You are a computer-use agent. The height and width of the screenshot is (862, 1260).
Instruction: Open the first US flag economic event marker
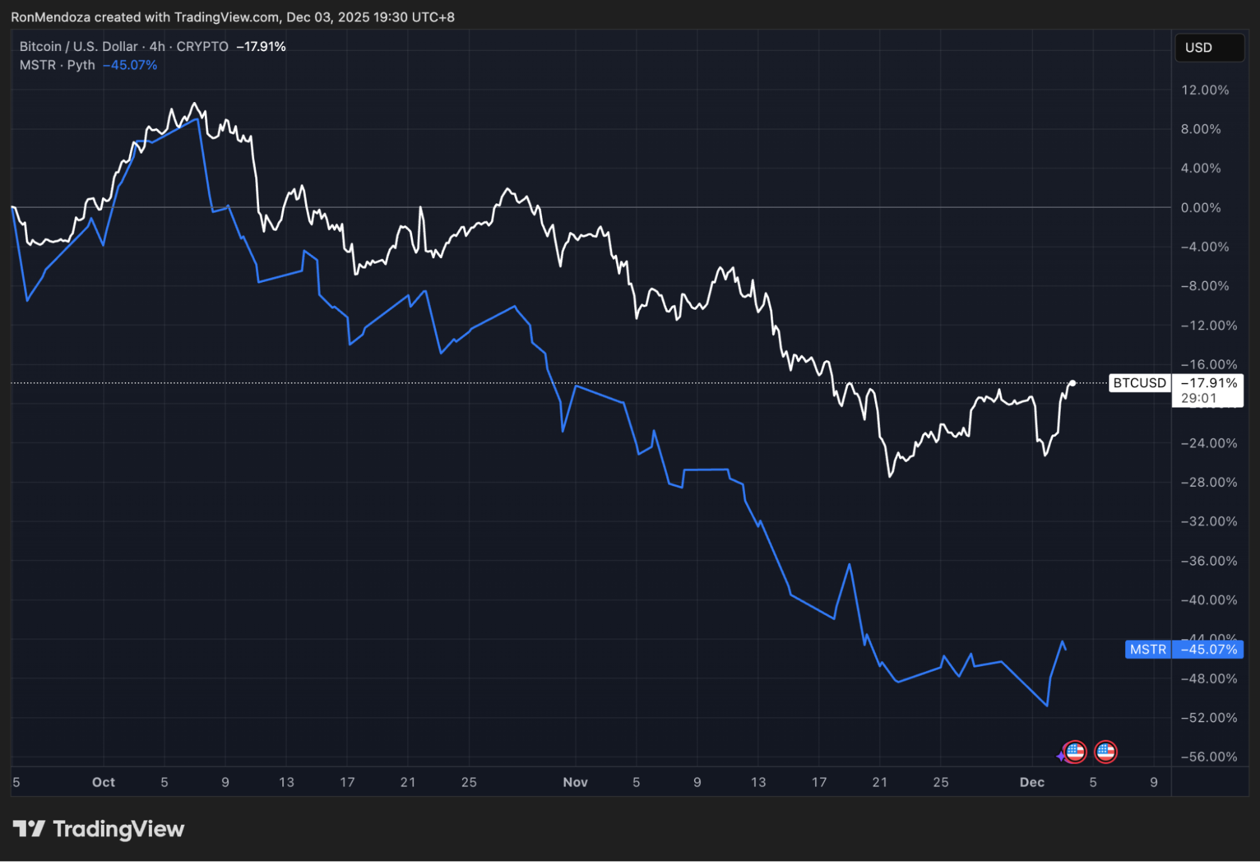click(1075, 751)
